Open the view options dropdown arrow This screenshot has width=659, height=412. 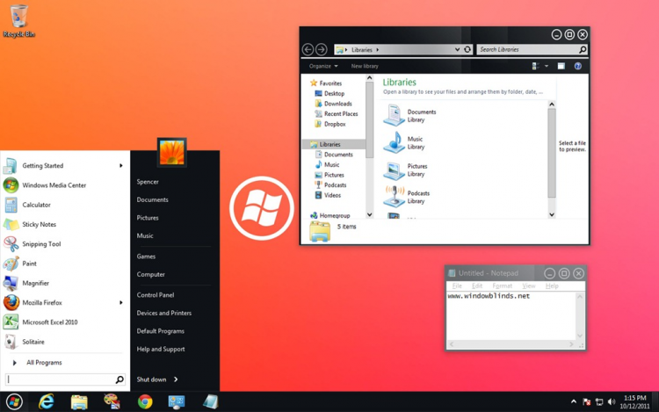pyautogui.click(x=547, y=66)
